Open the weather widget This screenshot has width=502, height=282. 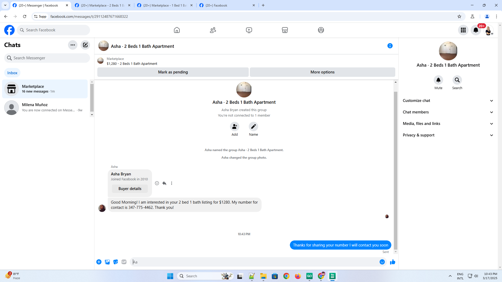coord(13,276)
